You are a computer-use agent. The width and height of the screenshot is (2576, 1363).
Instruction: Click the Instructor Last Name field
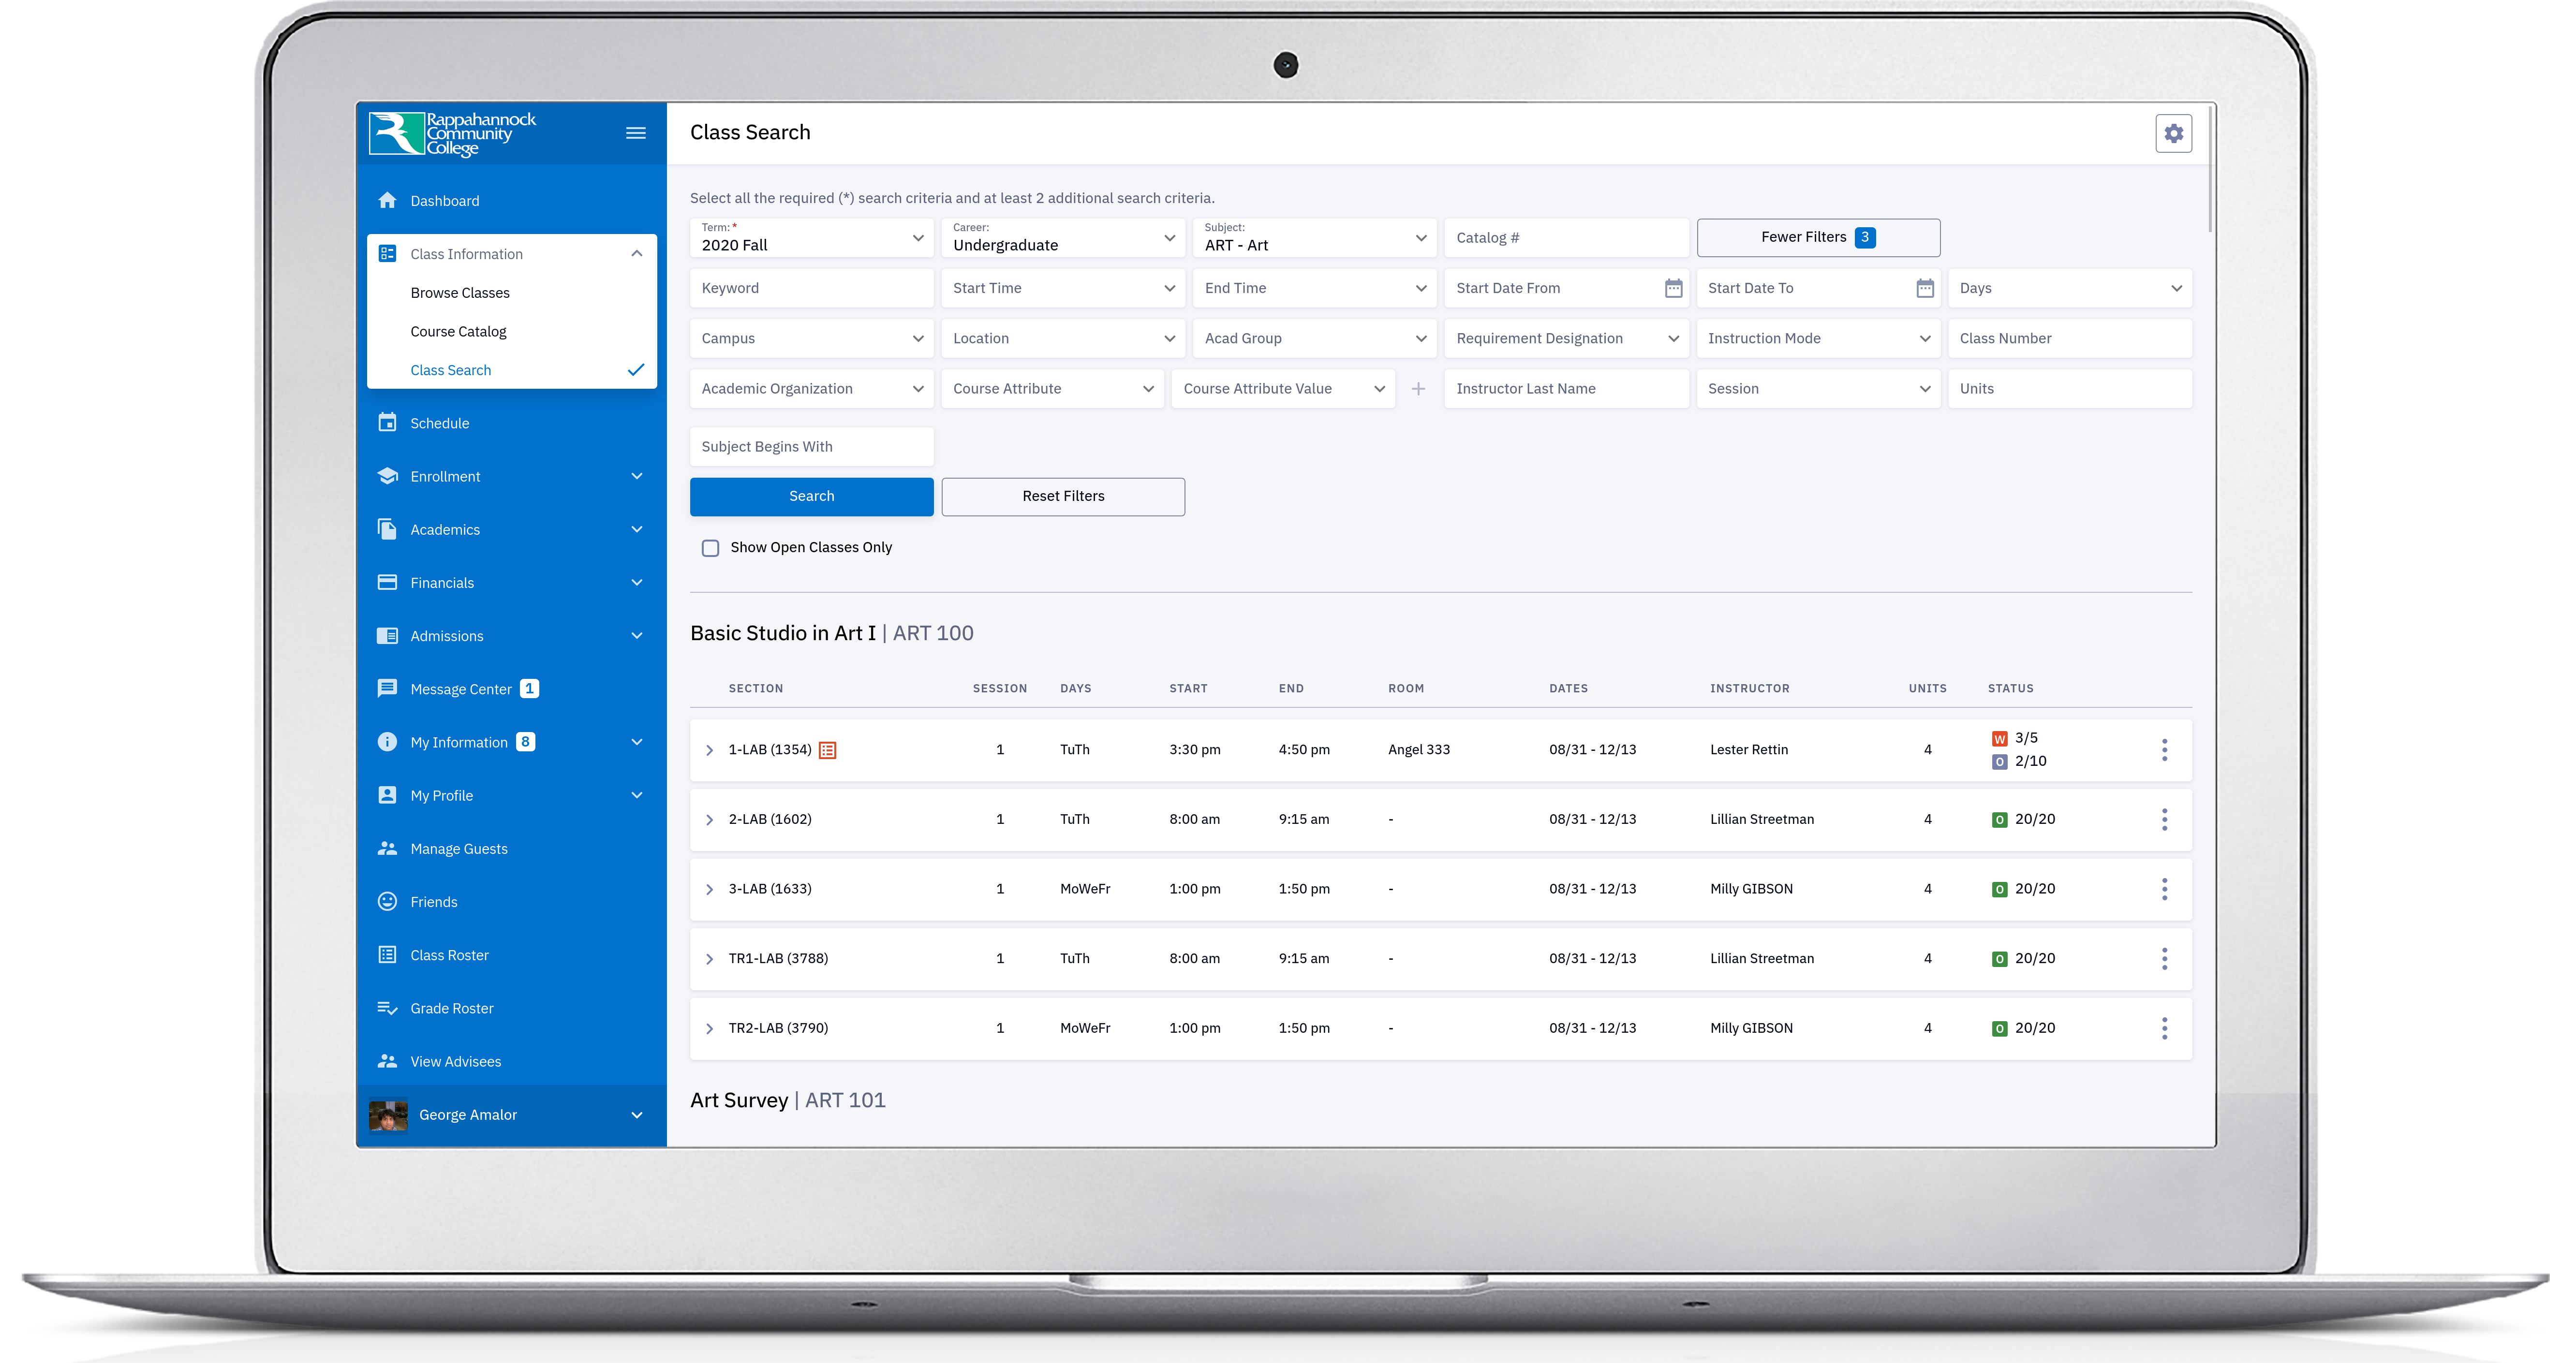click(x=1566, y=389)
